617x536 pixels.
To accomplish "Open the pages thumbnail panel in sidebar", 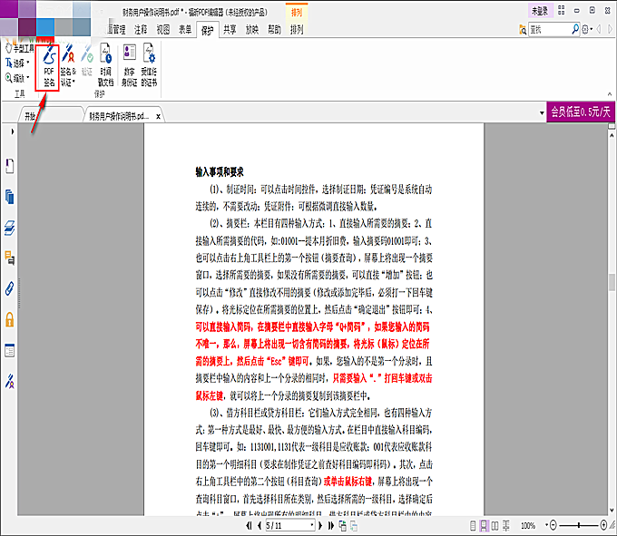I will (x=10, y=196).
